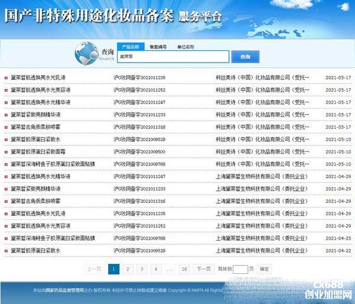Open 黛莱皙紧致亮颜精华液 dated 2021-04-29
Screen dimensions: 355x304
tap(35, 189)
